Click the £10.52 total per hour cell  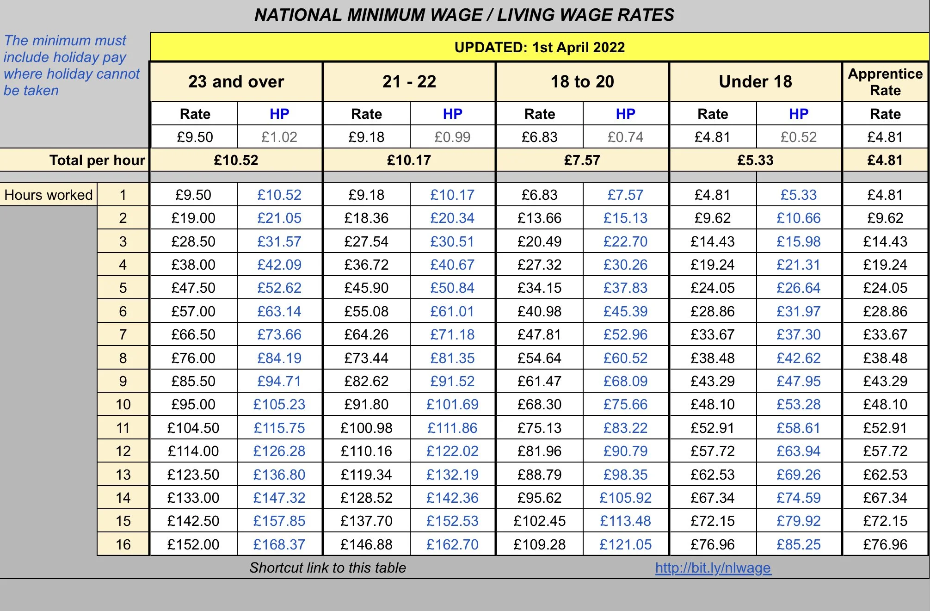pos(236,160)
